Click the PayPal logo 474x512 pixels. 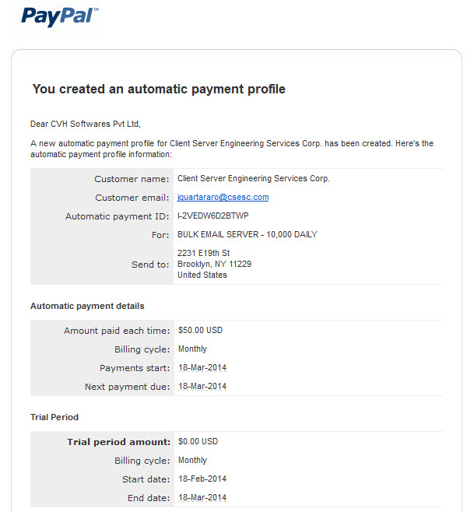[60, 16]
